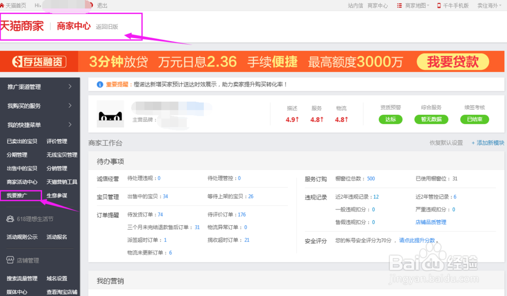Click 揽收超时订单 count 21
507x296 pixels.
tap(247, 240)
